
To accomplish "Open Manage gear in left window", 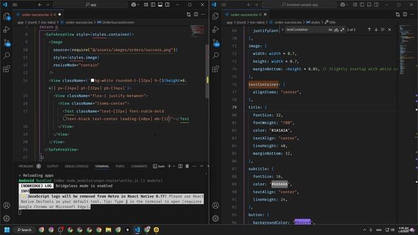I will tap(7, 219).
